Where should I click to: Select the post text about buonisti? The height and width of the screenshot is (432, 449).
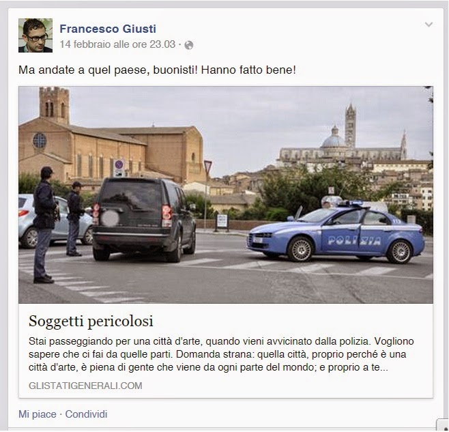[x=157, y=70]
